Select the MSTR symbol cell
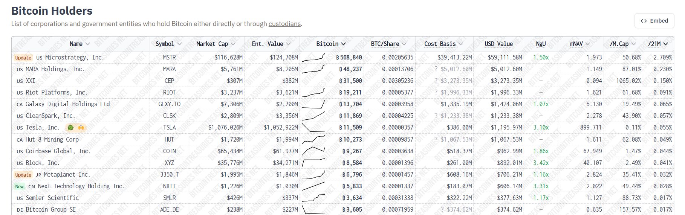Viewport: 685px width, 215px height. pos(169,57)
